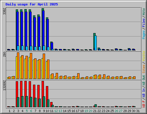Click the "Pages" legend label
The image size is (147, 114).
pos(144,35)
